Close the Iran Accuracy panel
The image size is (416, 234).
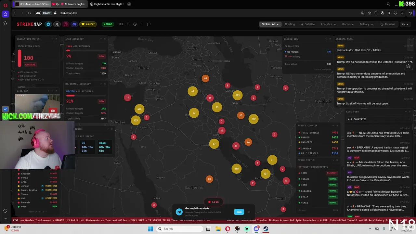coord(105,39)
